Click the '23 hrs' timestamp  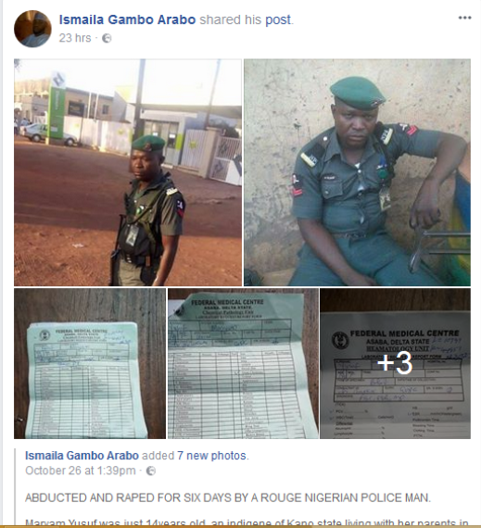(x=75, y=38)
